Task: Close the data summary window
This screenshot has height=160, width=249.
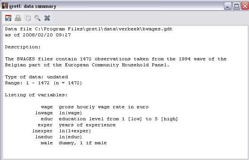Action: click(245, 6)
